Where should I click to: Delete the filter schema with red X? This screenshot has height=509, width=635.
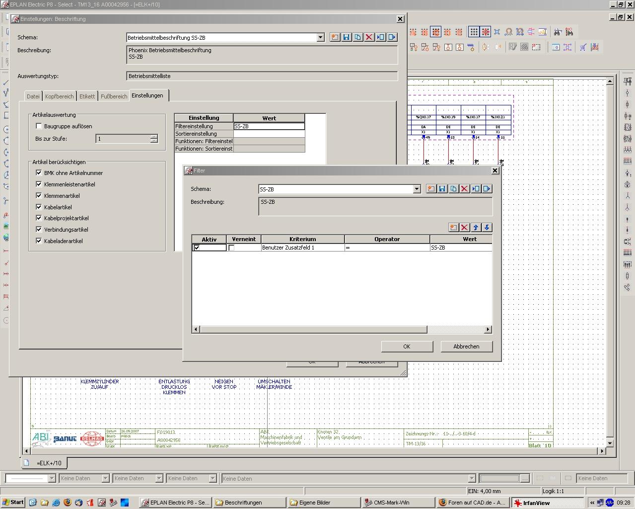(465, 189)
